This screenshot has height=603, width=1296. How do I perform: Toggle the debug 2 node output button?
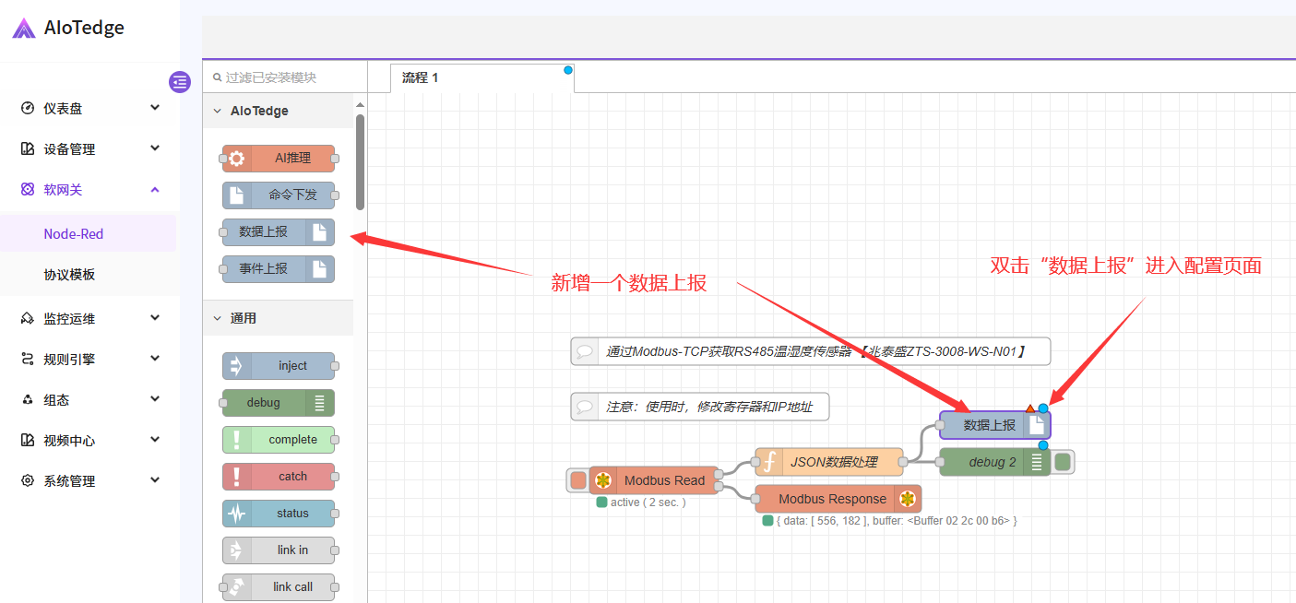point(1063,462)
